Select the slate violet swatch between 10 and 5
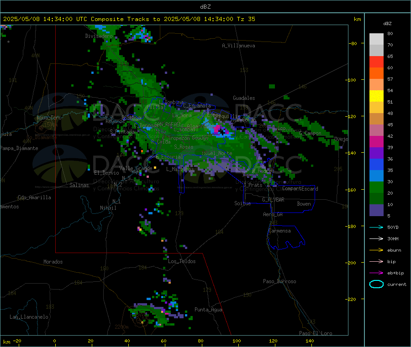The width and height of the screenshot is (411, 347). (376, 210)
